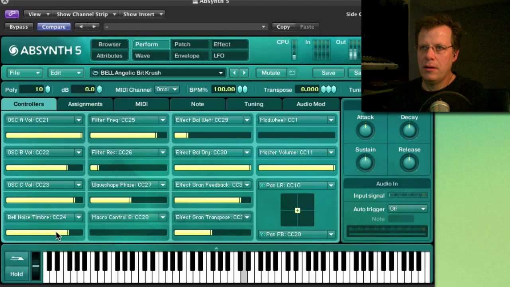The image size is (510, 287).
Task: Go to next preset with right arrow beside Compare
Action: click(94, 27)
